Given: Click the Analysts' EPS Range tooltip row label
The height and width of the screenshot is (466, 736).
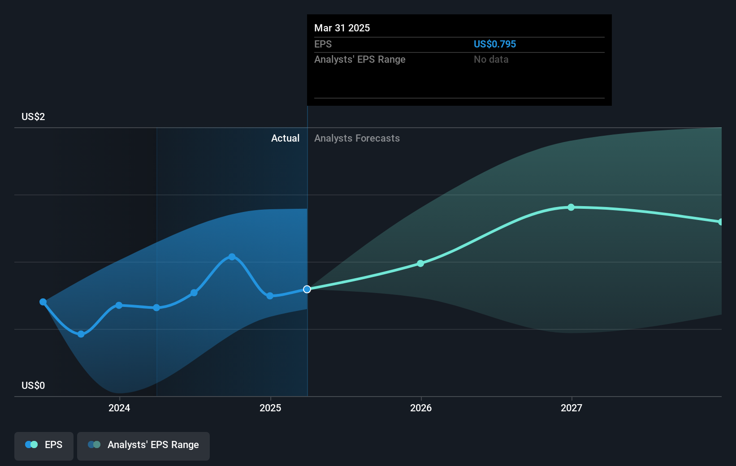Looking at the screenshot, I should tap(359, 59).
